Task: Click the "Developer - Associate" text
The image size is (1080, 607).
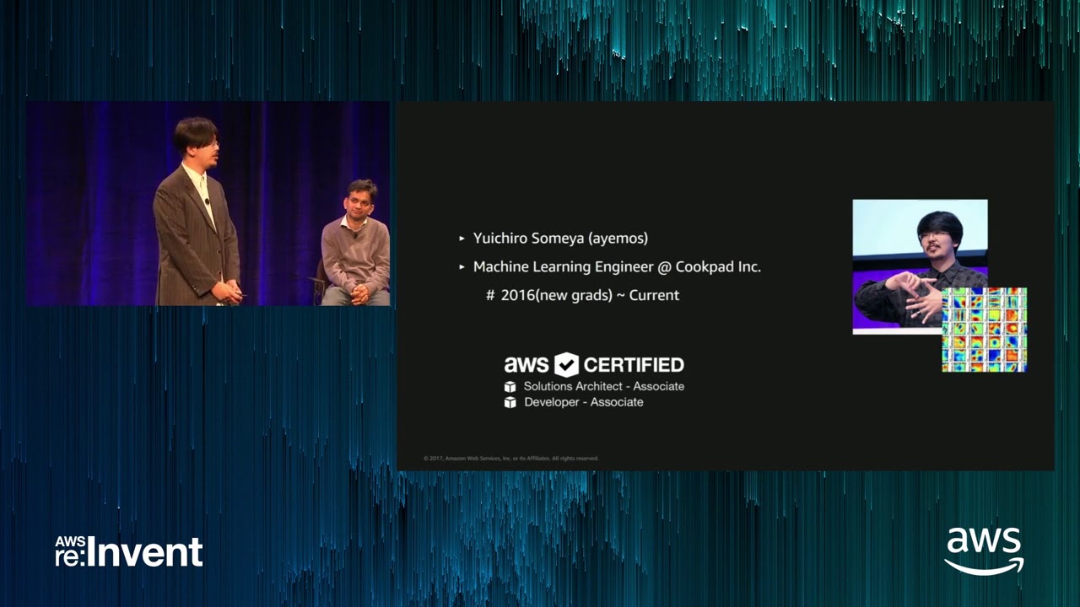Action: click(x=584, y=402)
